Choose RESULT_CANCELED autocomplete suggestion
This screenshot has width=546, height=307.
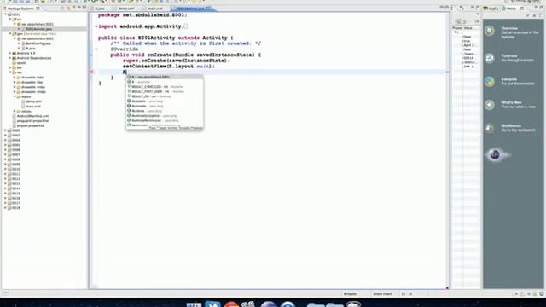pyautogui.click(x=165, y=87)
